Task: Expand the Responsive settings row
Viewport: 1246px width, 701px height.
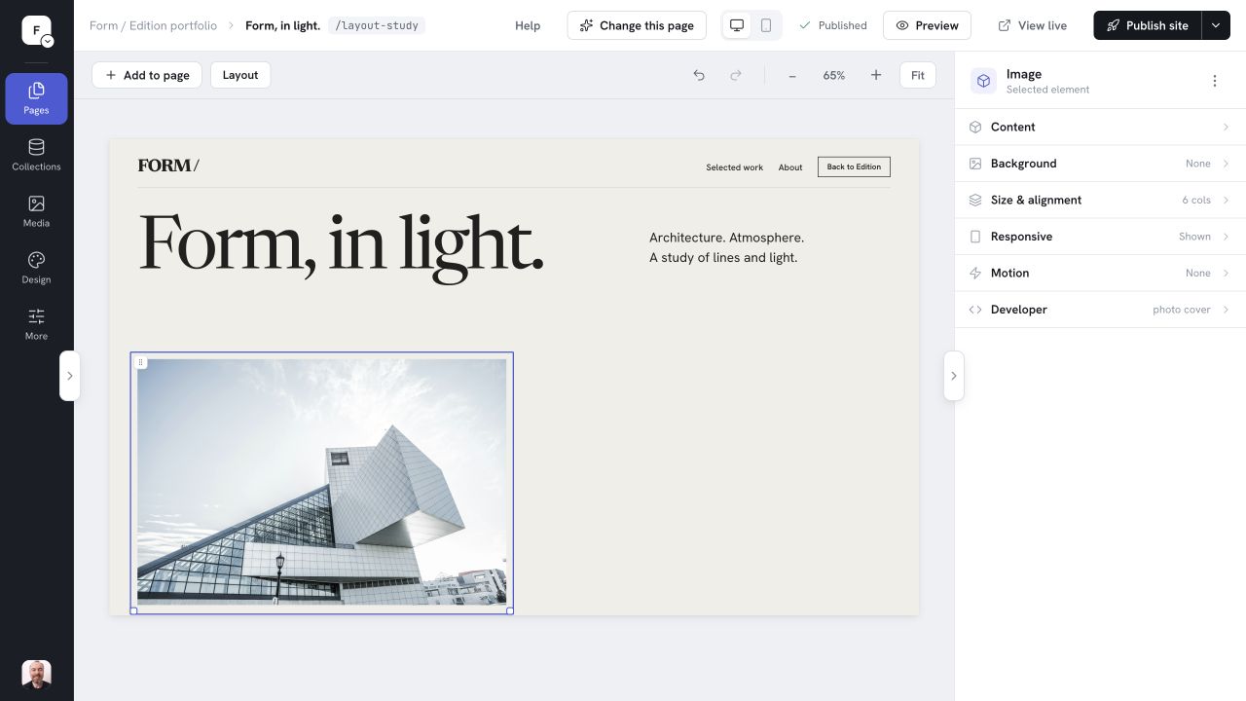Action: pyautogui.click(x=1100, y=237)
